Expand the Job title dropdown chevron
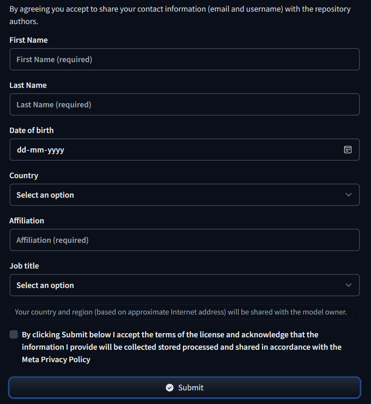Screen dimensions: 371x404 (348, 285)
